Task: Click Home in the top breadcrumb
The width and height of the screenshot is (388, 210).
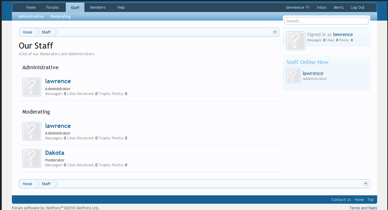Action: click(x=28, y=32)
